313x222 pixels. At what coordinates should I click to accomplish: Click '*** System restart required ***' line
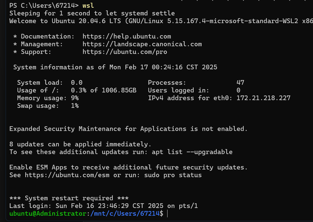point(69,198)
